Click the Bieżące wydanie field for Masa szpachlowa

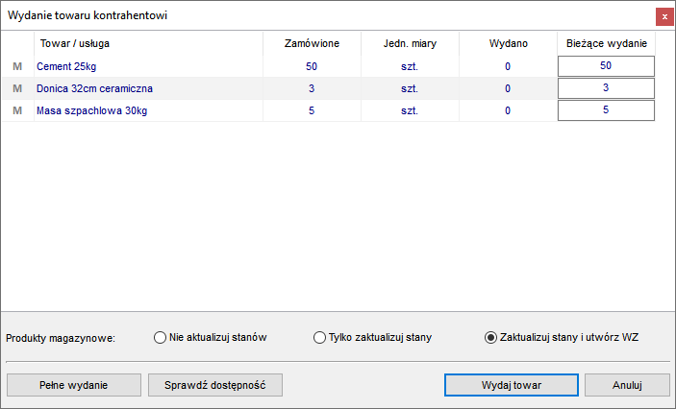pos(606,110)
